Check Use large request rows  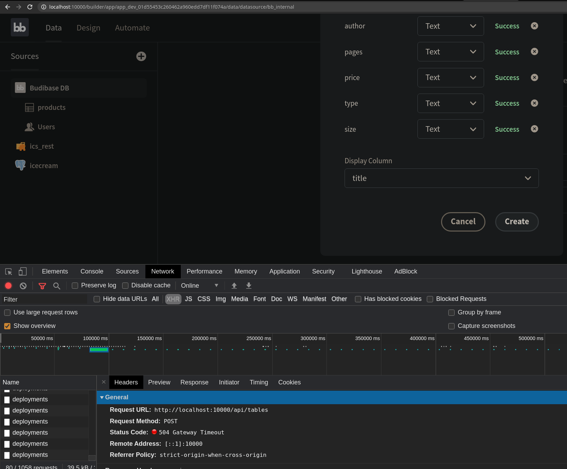pos(7,313)
